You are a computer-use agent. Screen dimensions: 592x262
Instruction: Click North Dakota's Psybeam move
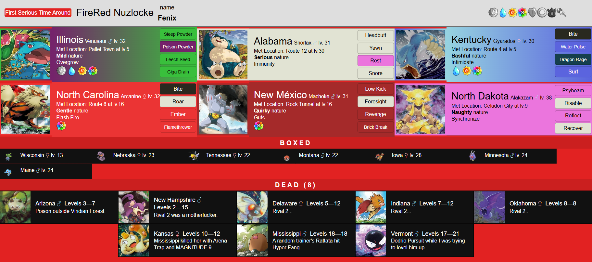[573, 91]
